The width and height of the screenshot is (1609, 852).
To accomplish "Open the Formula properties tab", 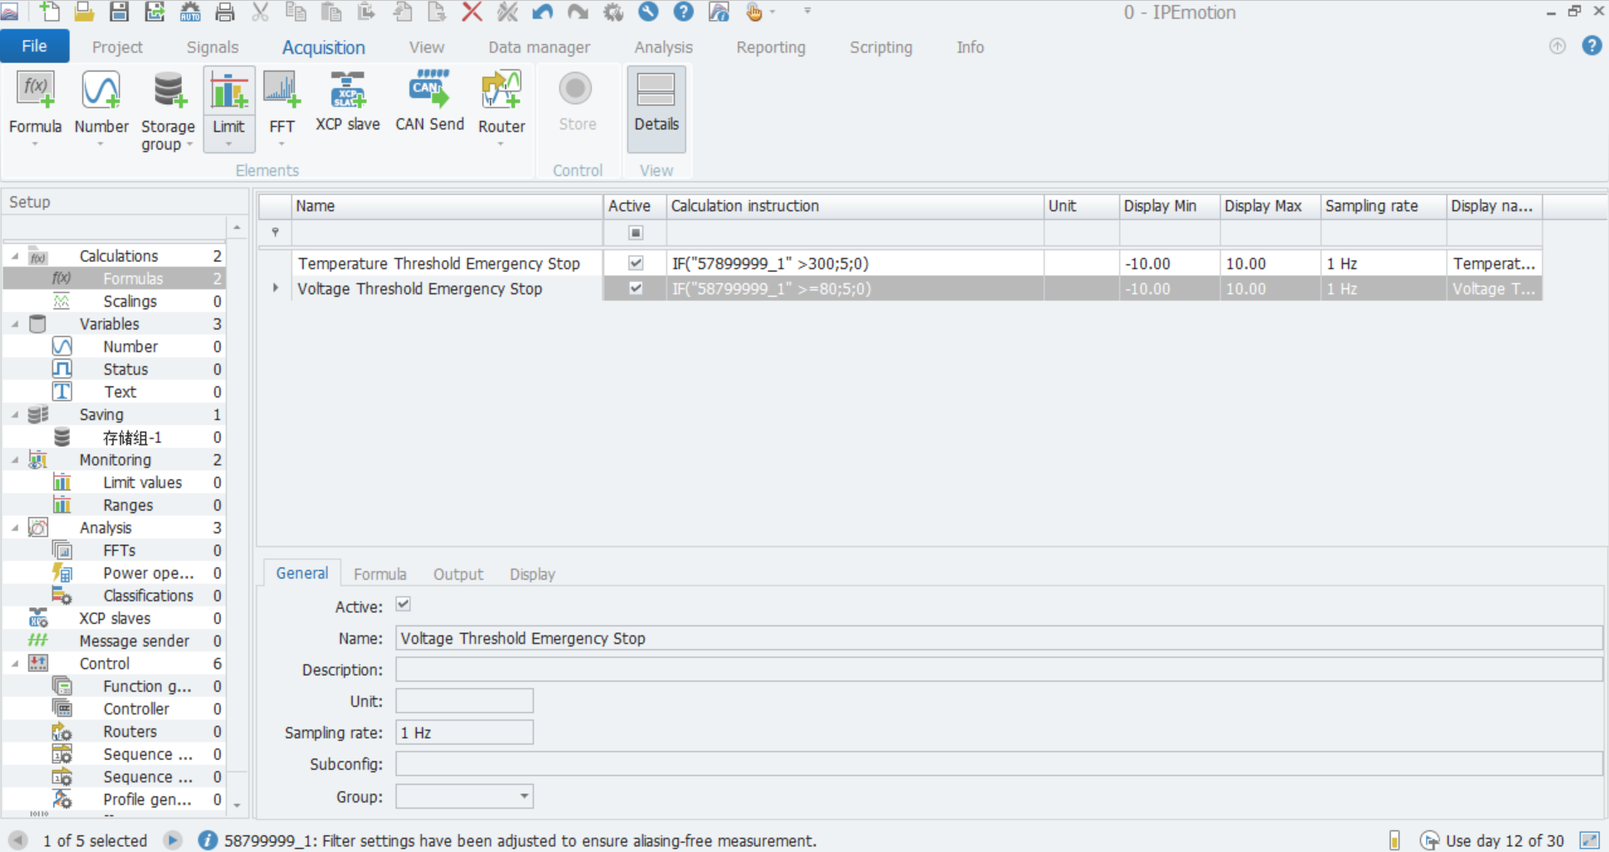I will click(x=379, y=574).
